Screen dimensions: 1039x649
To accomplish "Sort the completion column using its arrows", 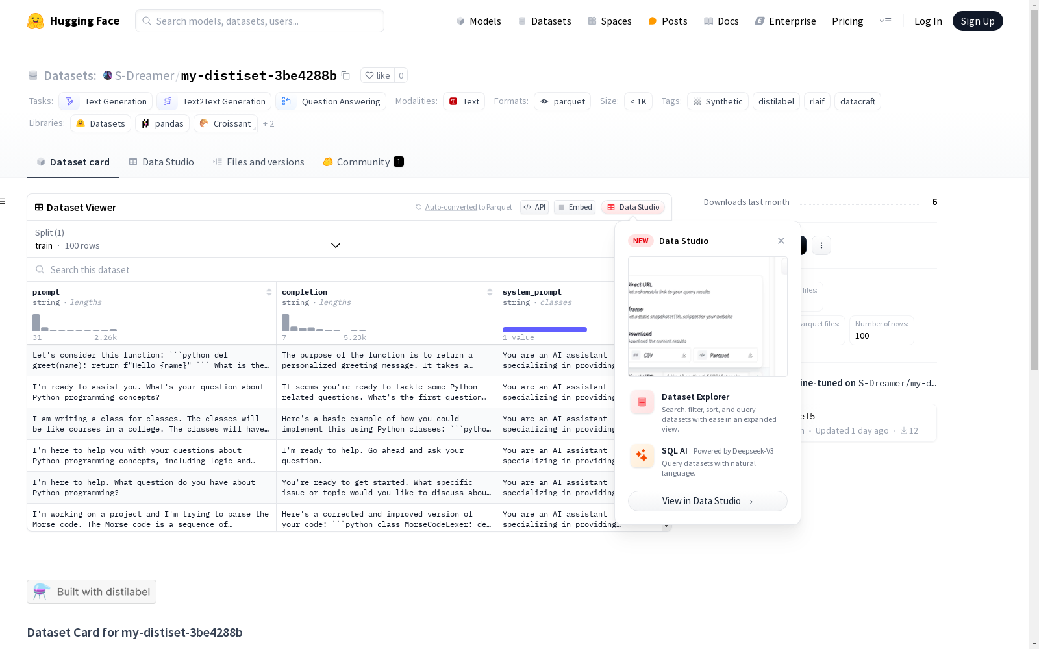I will pos(490,292).
